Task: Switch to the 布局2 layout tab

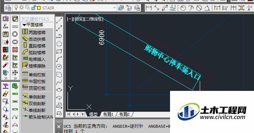Action: click(125, 114)
